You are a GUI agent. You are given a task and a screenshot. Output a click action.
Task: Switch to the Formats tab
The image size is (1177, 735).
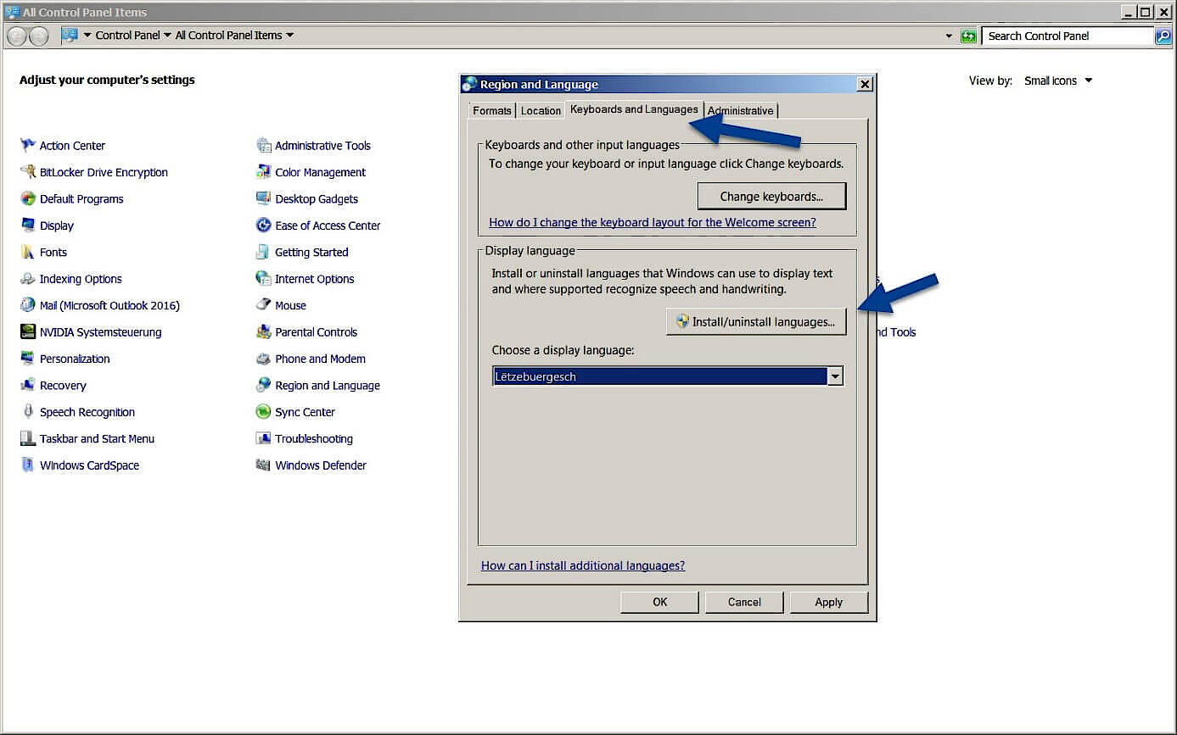[492, 110]
